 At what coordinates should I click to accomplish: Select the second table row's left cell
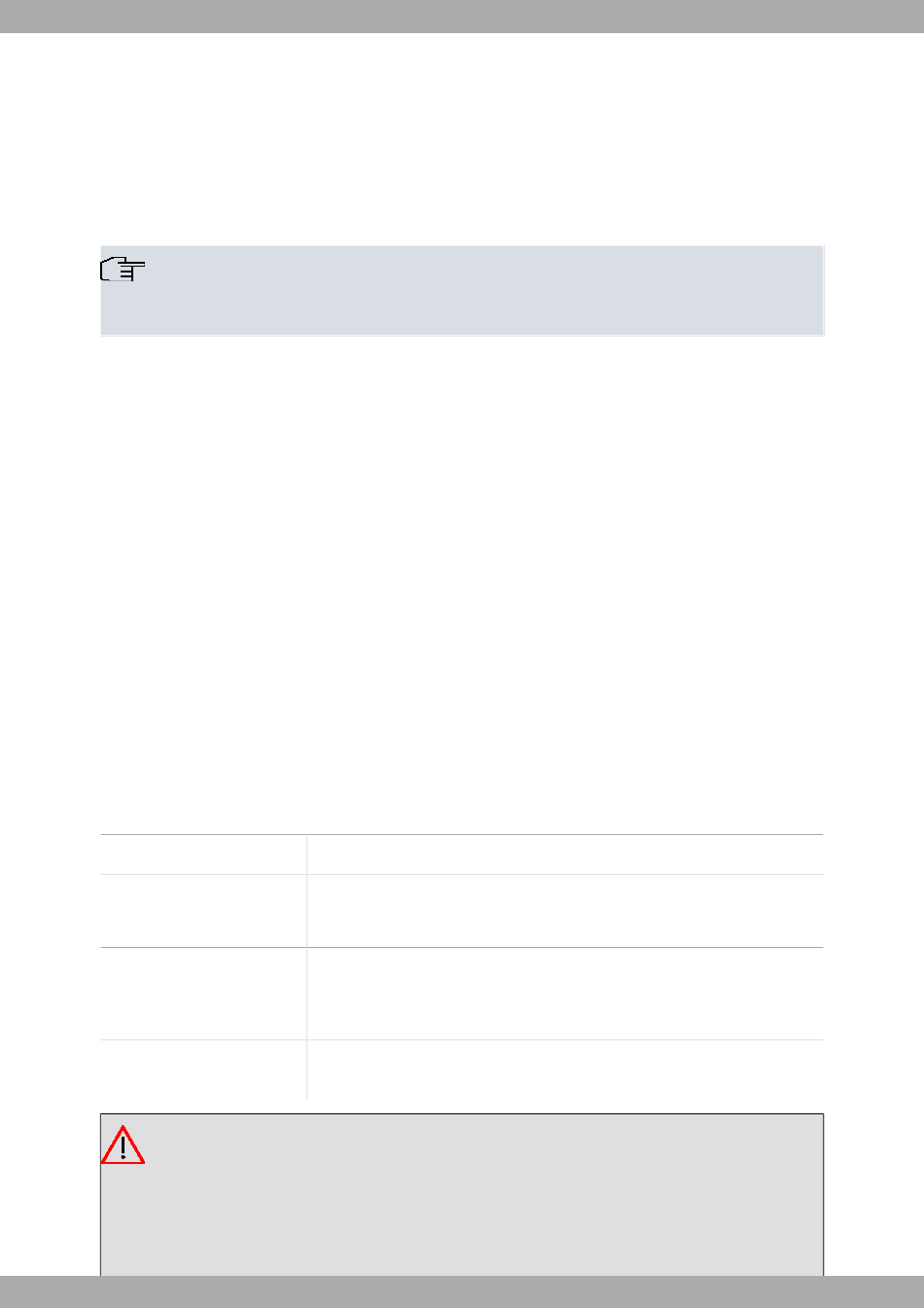(x=203, y=911)
